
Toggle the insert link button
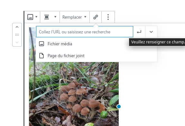click(x=96, y=17)
